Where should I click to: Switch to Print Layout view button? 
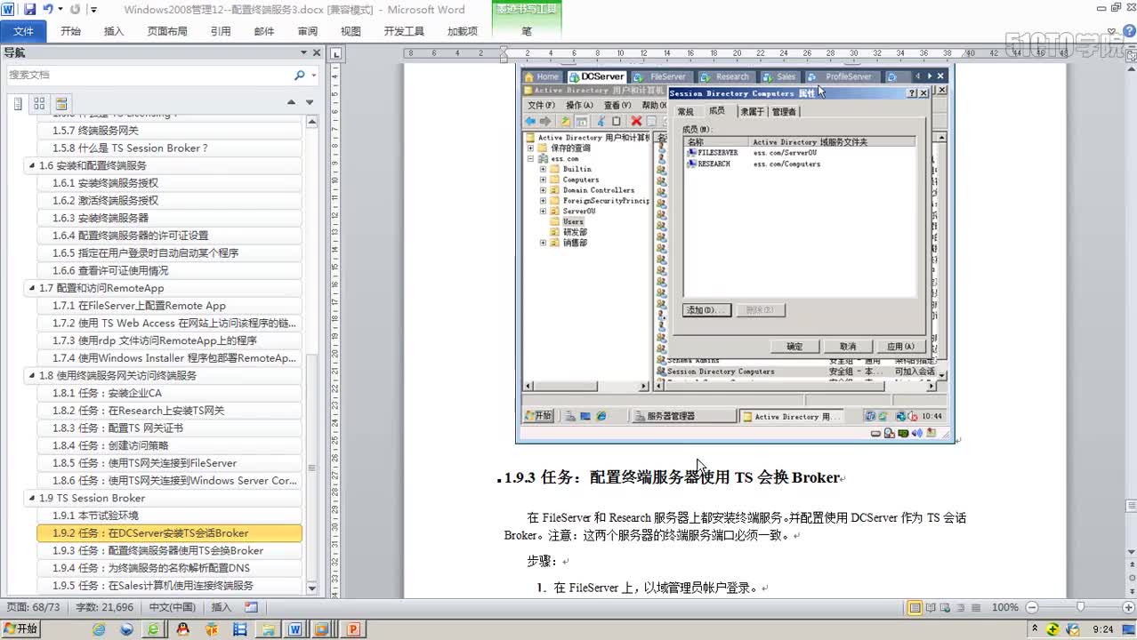coord(915,608)
